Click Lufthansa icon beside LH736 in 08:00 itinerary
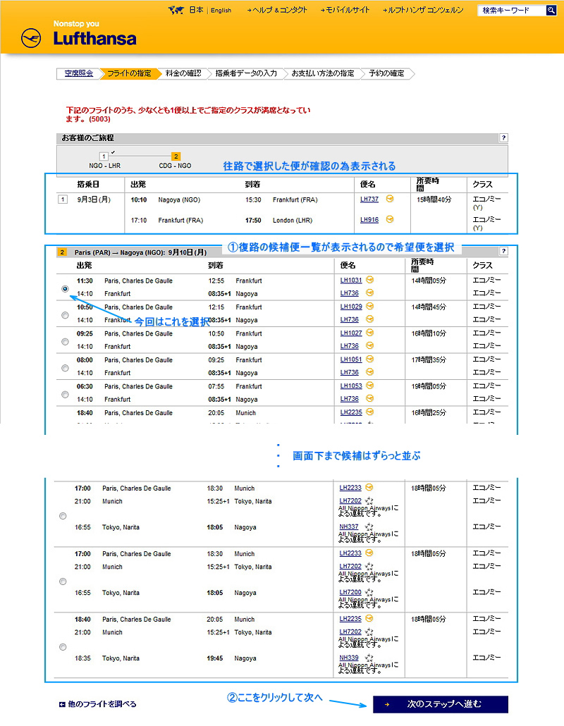Screen dimensions: 564x726 [x=370, y=371]
